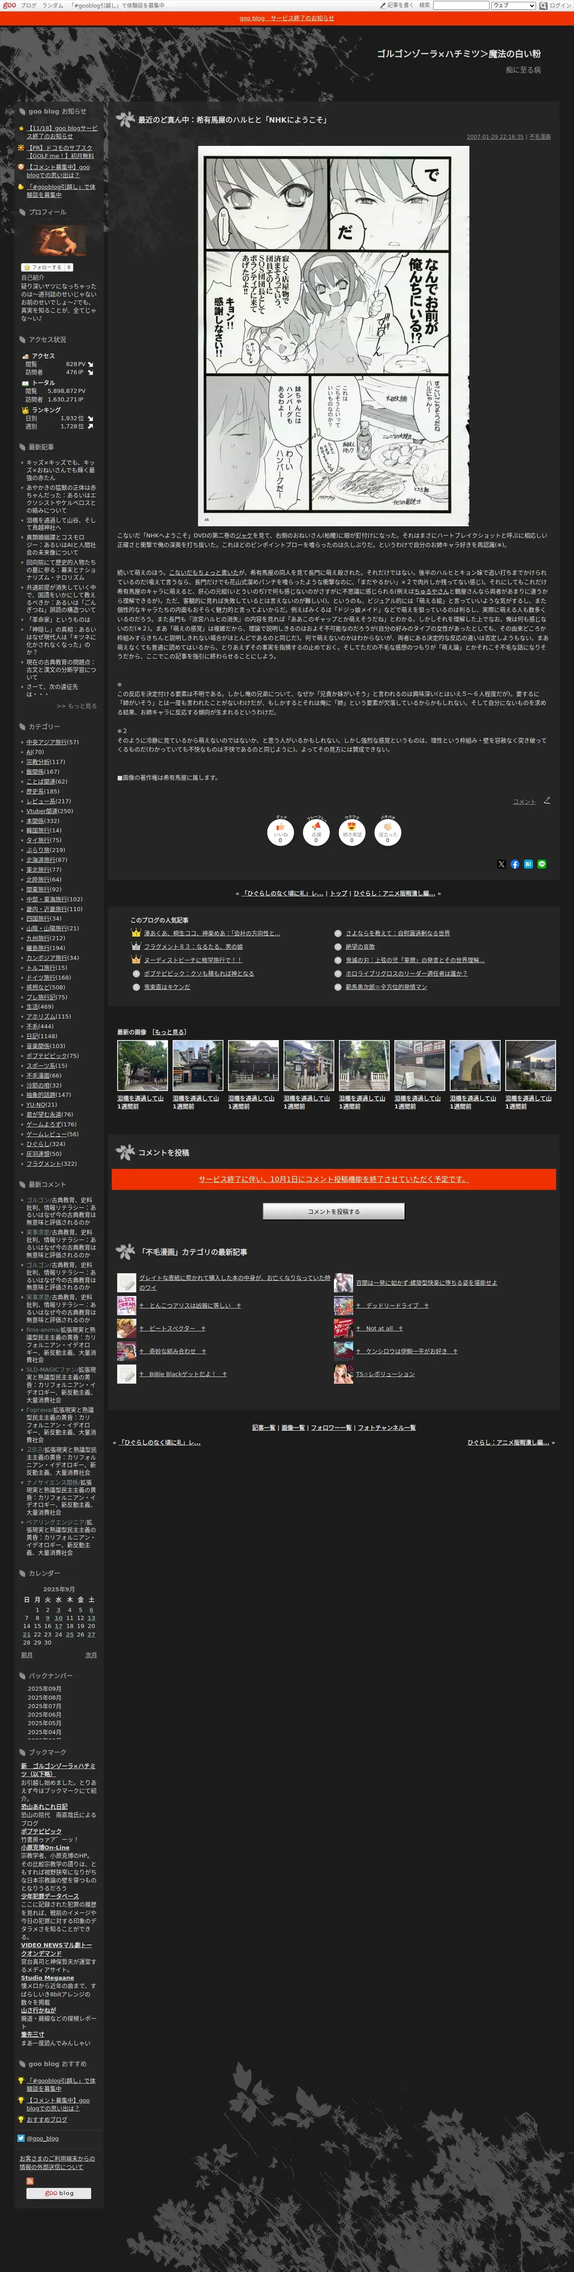Open the ビートスペクター post thumbnail icon

click(x=127, y=1328)
